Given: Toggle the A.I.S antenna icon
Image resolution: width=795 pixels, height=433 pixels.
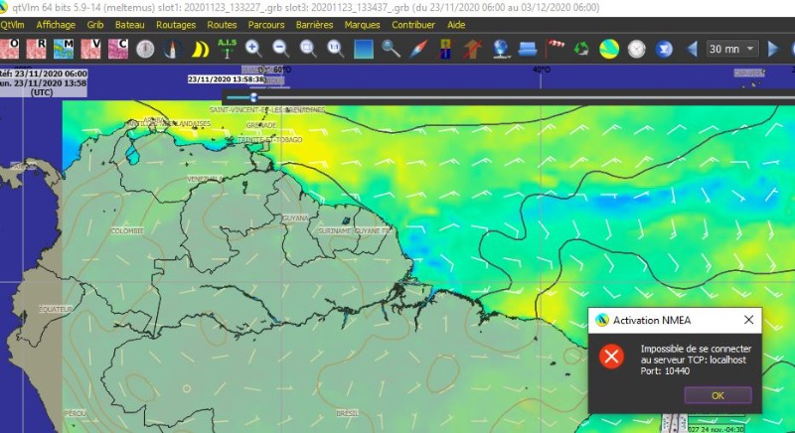Looking at the screenshot, I should (x=228, y=49).
